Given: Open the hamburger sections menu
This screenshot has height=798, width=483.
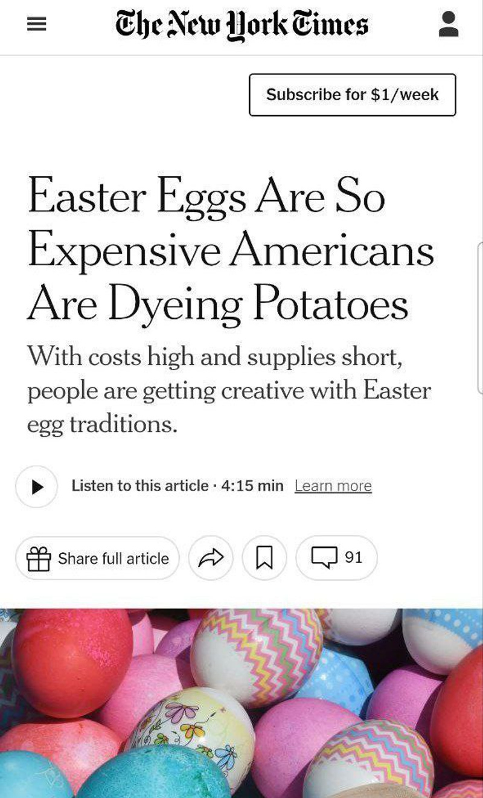Looking at the screenshot, I should (x=37, y=25).
